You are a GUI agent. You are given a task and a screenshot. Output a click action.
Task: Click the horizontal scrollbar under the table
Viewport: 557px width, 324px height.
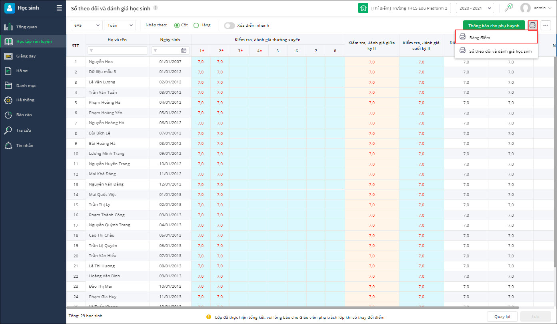click(x=292, y=308)
